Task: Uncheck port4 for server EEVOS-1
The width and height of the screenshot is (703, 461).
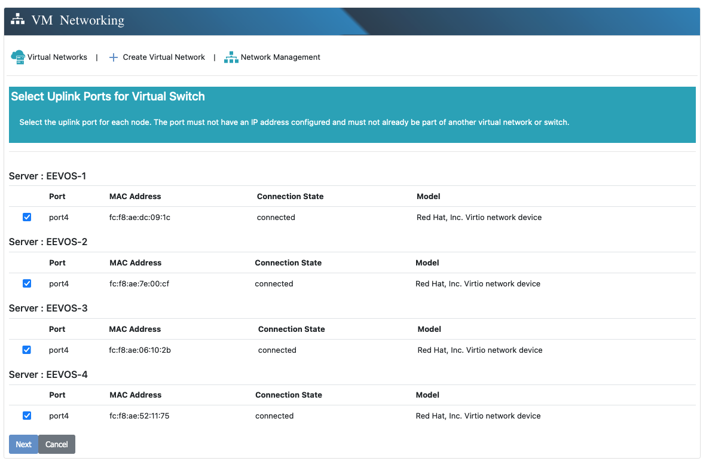Action: tap(27, 217)
